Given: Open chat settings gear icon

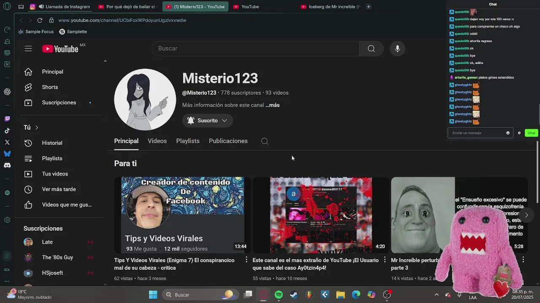Looking at the screenshot, I should [519, 133].
